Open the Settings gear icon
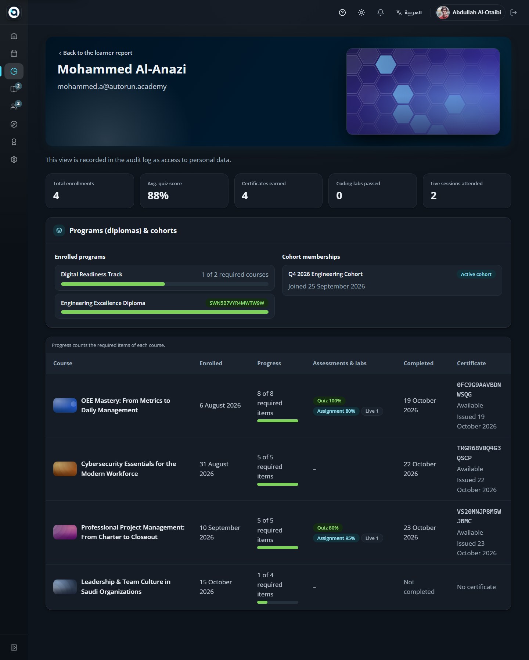 (x=14, y=159)
